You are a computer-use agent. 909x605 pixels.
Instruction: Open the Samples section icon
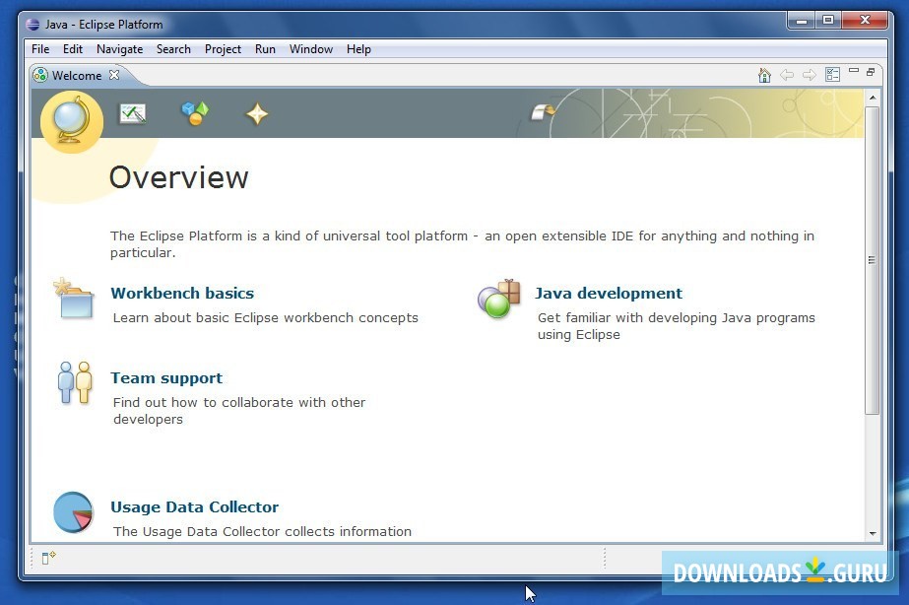(194, 113)
